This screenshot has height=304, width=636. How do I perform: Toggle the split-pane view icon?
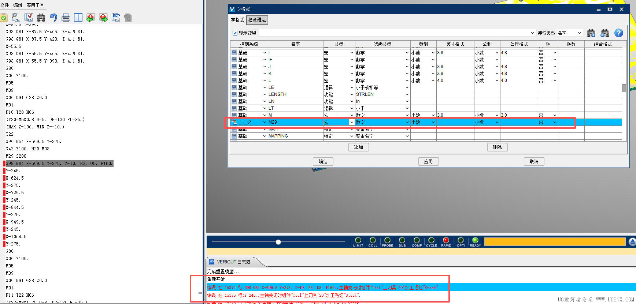pyautogui.click(x=78, y=17)
